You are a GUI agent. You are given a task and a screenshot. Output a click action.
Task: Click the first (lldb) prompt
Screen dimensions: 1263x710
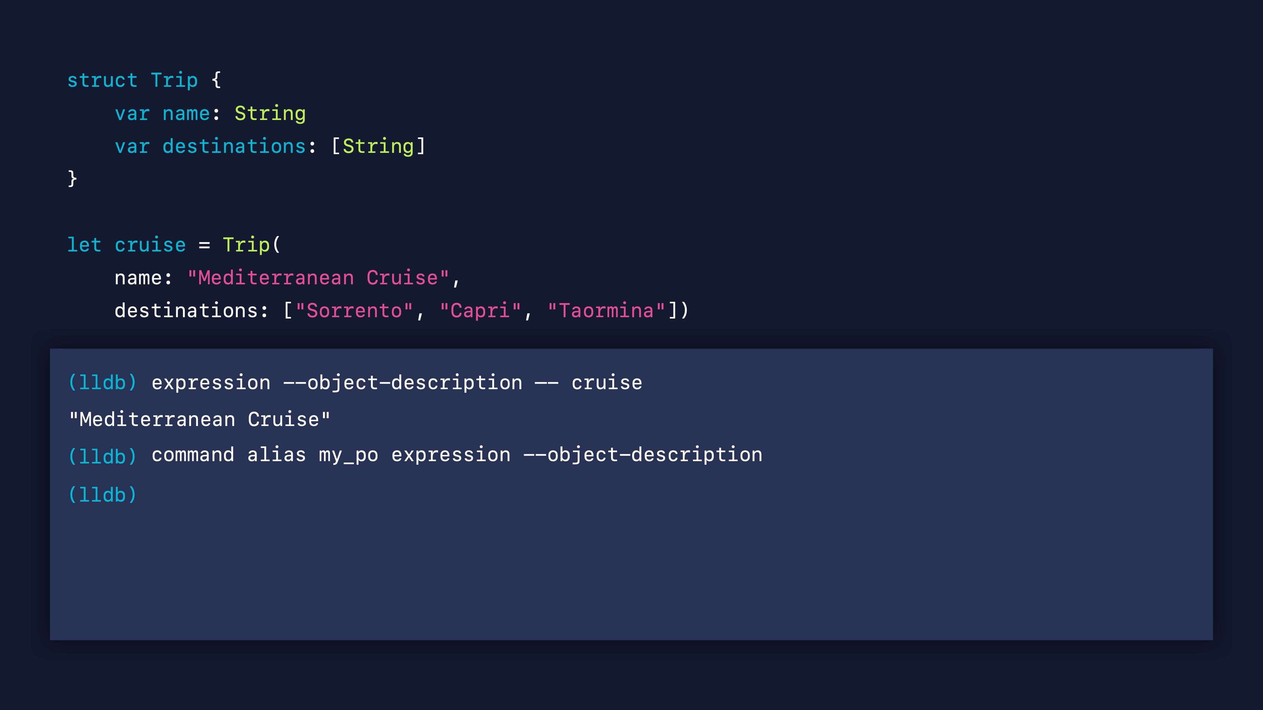(103, 383)
